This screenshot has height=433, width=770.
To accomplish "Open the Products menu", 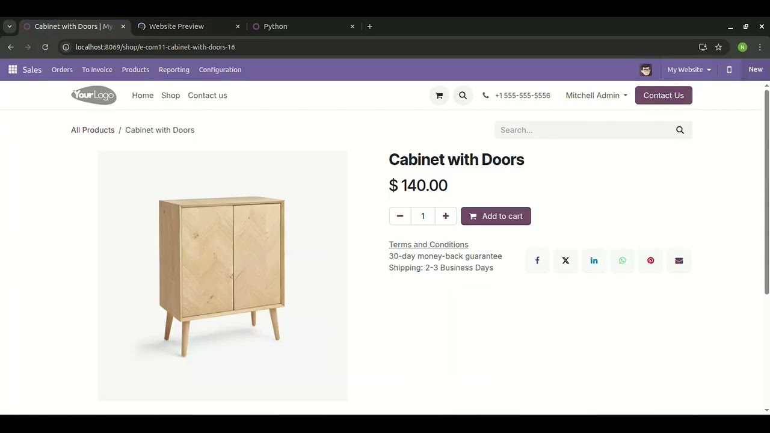I will tap(135, 70).
